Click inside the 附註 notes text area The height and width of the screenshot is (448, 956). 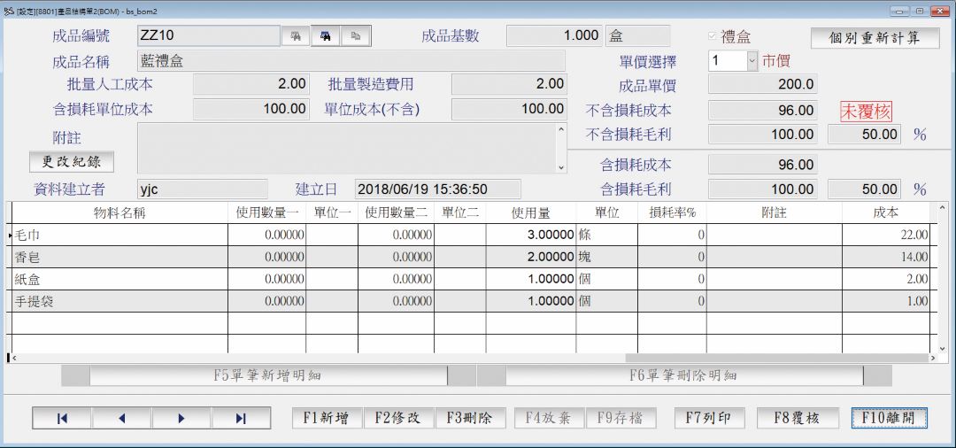(347, 148)
